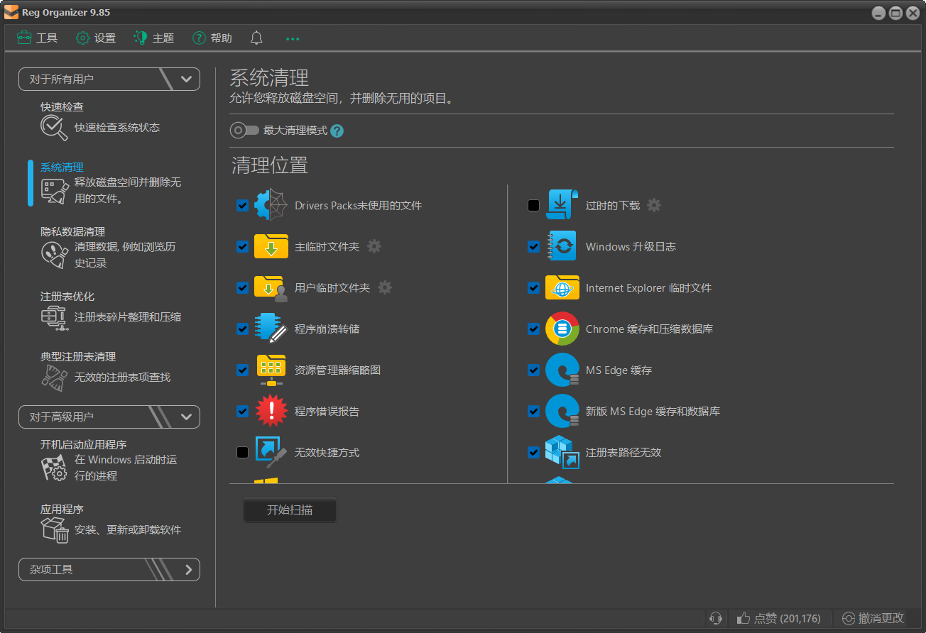Image resolution: width=926 pixels, height=633 pixels.
Task: Uncheck Drivers Packs未使用的文件 checkbox
Action: point(243,206)
